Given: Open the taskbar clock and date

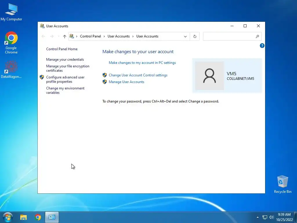Looking at the screenshot, I should coord(284,217).
